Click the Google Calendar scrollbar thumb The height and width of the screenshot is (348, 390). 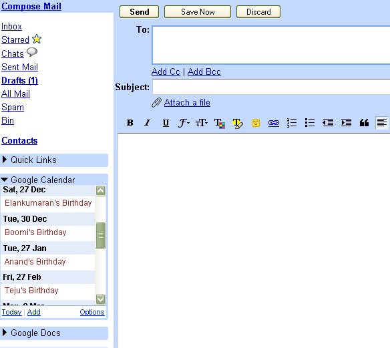pos(101,235)
